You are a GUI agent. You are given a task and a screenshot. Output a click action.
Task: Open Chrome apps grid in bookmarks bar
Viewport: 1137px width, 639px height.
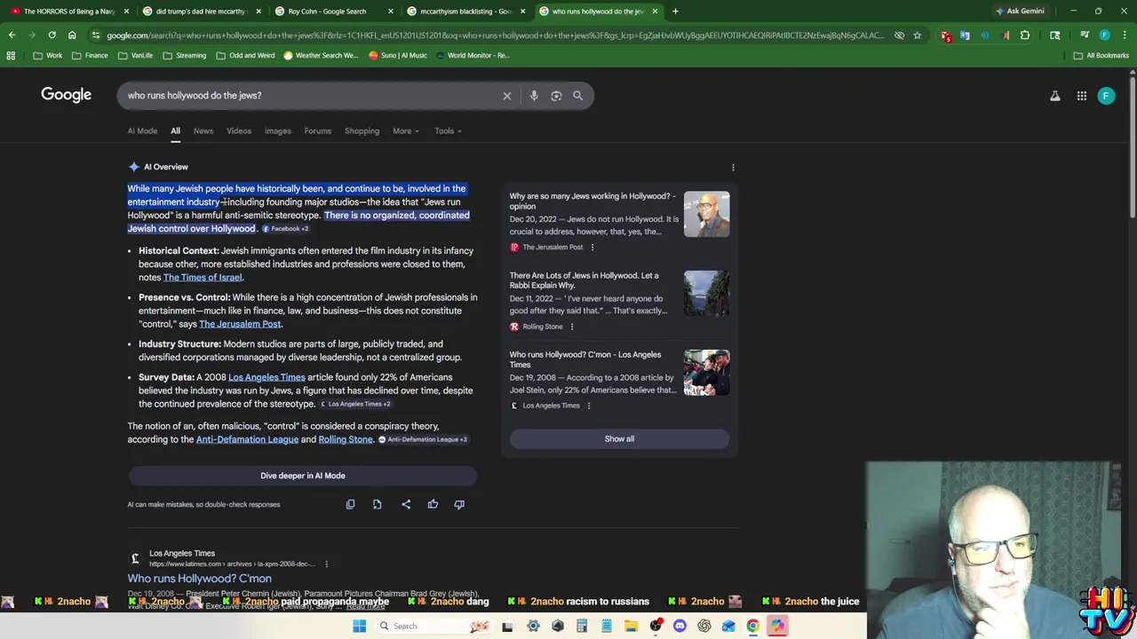[11, 55]
